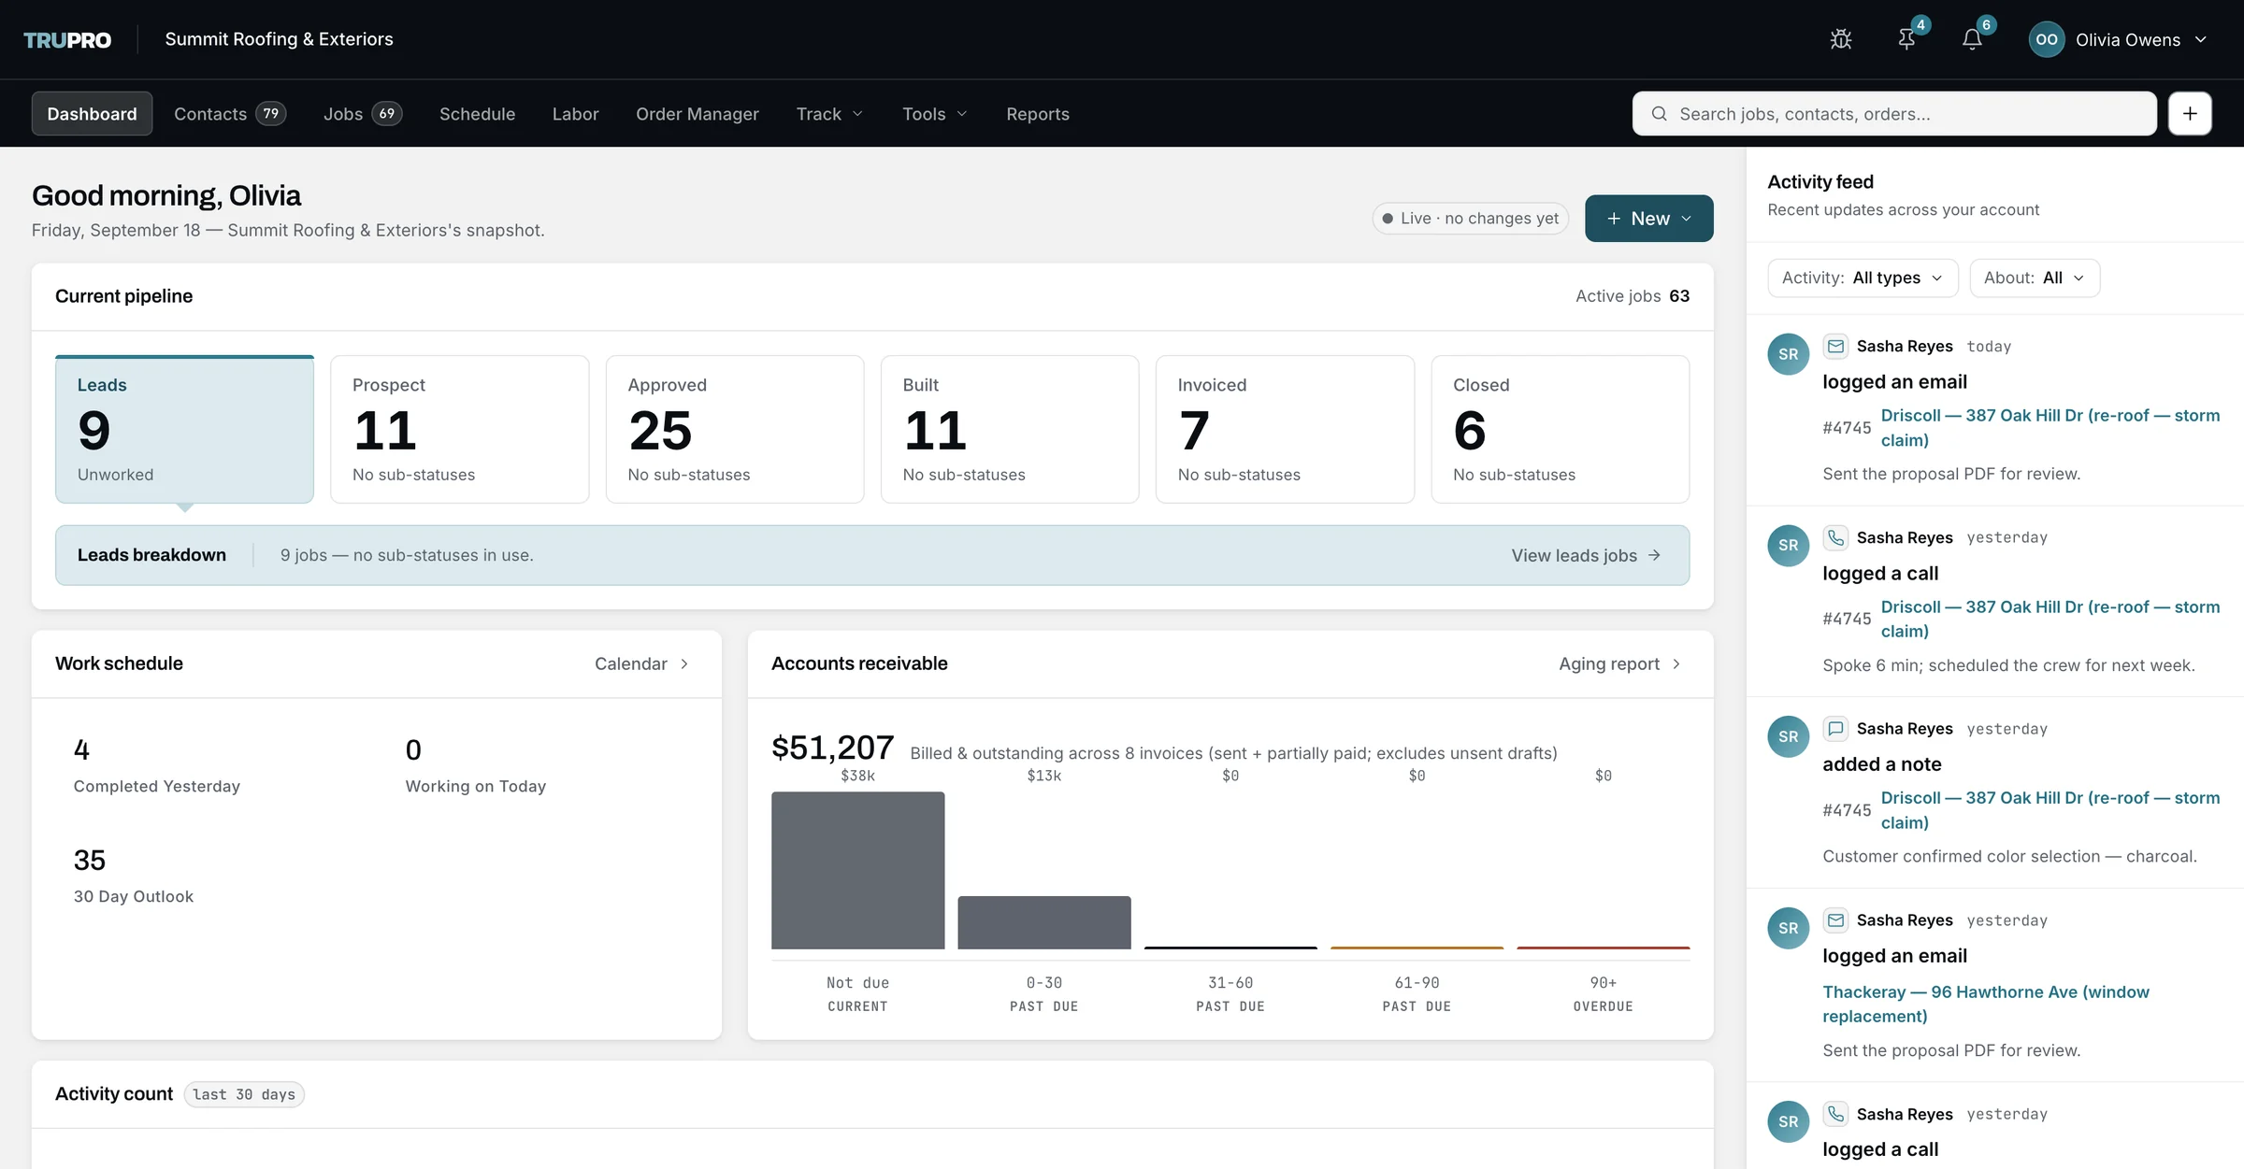Click the TRUPRO logo
This screenshot has width=2244, height=1169.
coord(67,39)
